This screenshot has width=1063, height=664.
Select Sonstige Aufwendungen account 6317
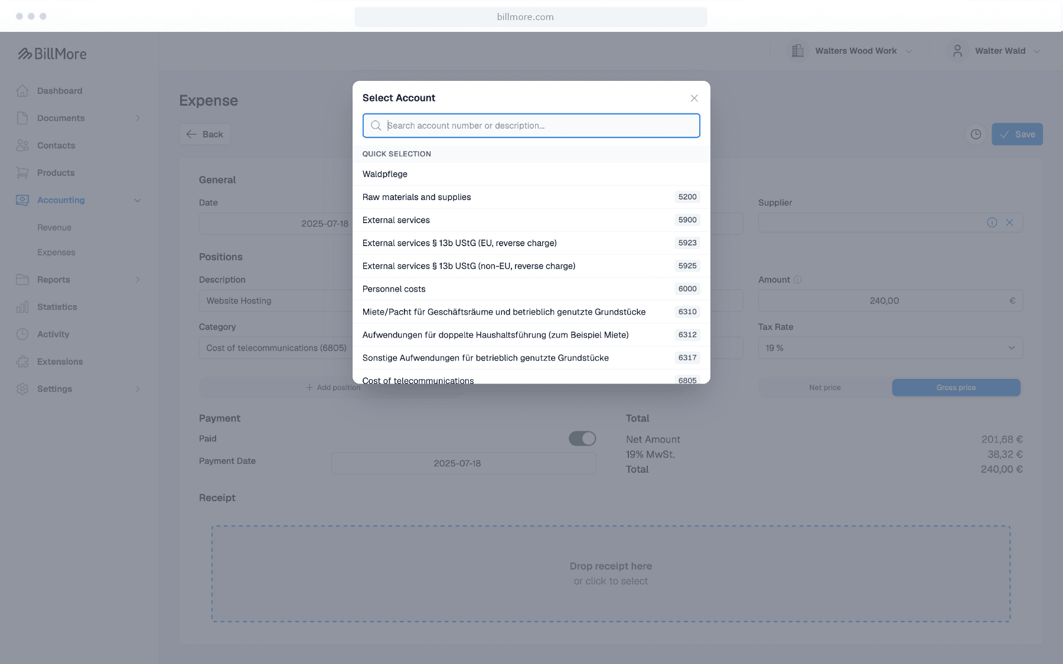click(531, 358)
